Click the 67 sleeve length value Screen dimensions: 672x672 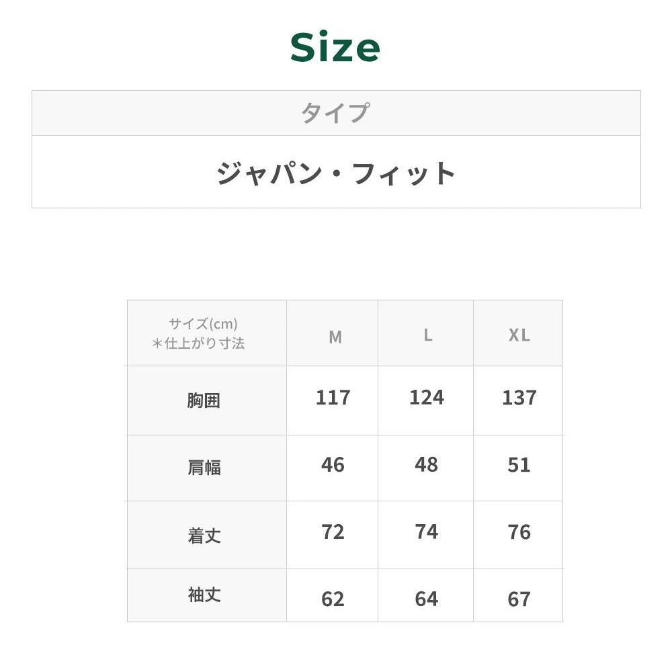point(519,599)
